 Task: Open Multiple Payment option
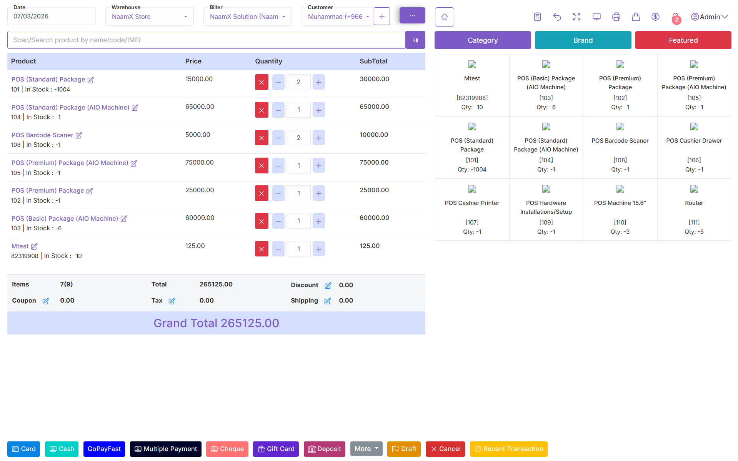(x=166, y=449)
